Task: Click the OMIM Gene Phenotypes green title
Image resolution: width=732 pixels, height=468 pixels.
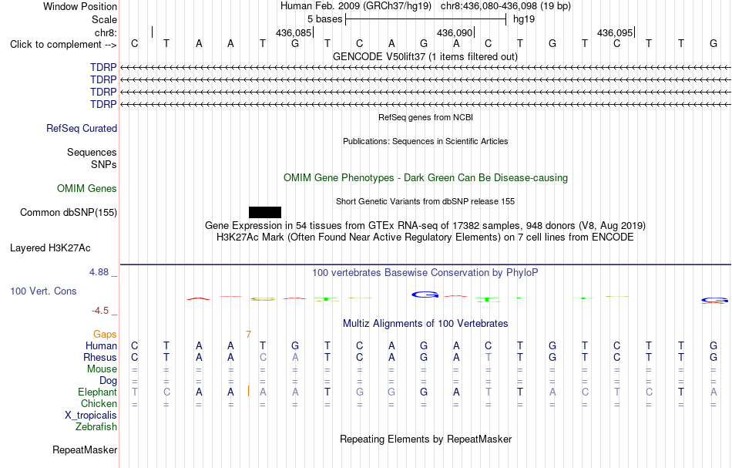Action: point(426,178)
